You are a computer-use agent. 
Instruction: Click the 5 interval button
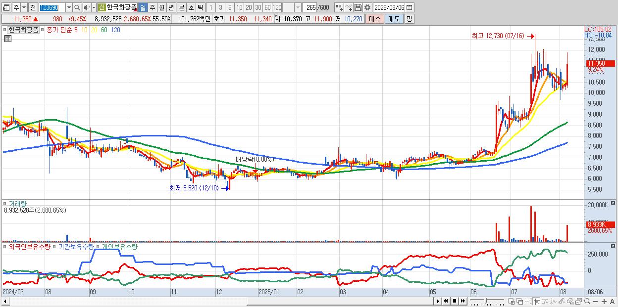click(x=230, y=7)
